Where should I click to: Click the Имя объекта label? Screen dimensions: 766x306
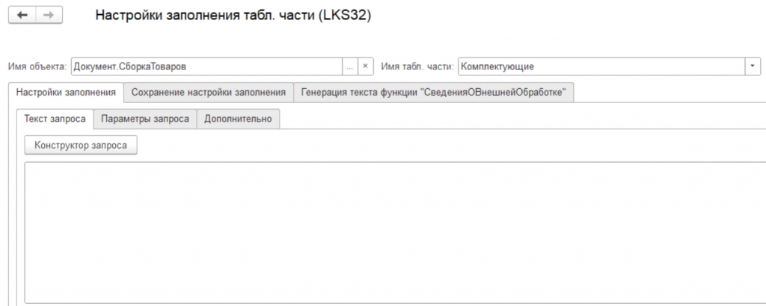[x=37, y=66]
